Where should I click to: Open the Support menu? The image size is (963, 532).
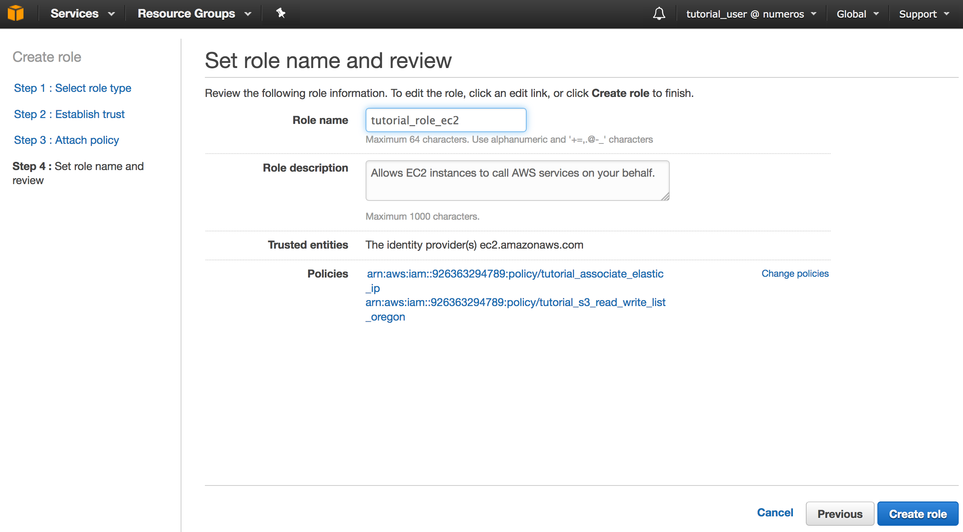tap(924, 14)
